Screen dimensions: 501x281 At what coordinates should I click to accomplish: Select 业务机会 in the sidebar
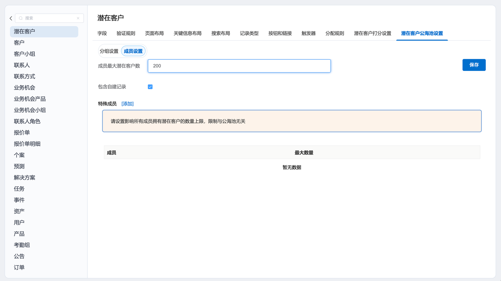25,88
